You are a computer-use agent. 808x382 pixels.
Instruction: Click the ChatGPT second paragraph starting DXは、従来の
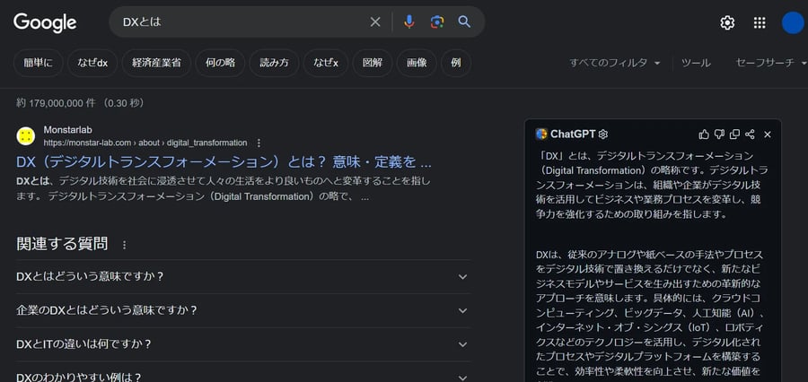click(x=652, y=315)
